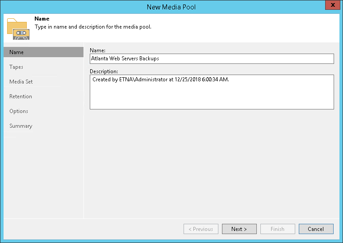Click the media pool folder-and-tape icon

click(x=18, y=29)
